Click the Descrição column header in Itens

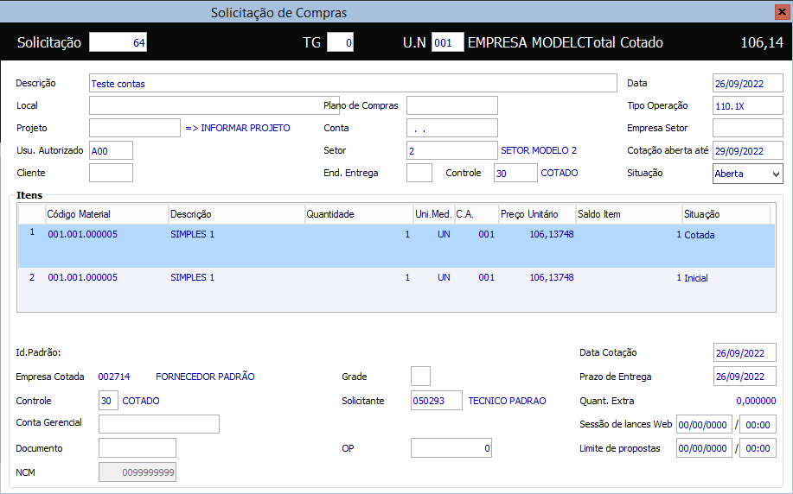[x=237, y=214]
